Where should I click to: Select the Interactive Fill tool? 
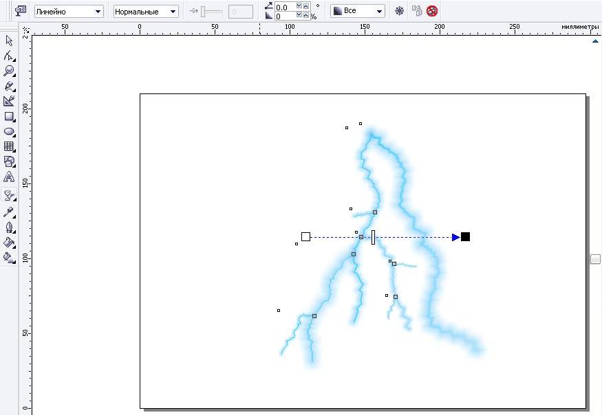[x=9, y=258]
